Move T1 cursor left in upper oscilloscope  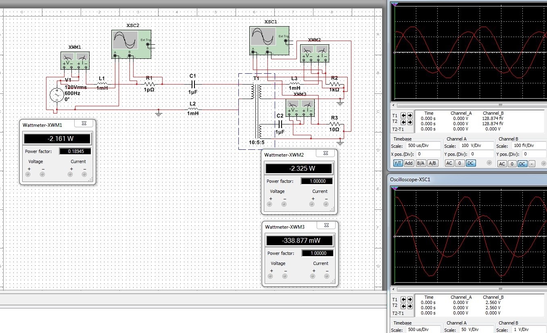[x=403, y=115]
